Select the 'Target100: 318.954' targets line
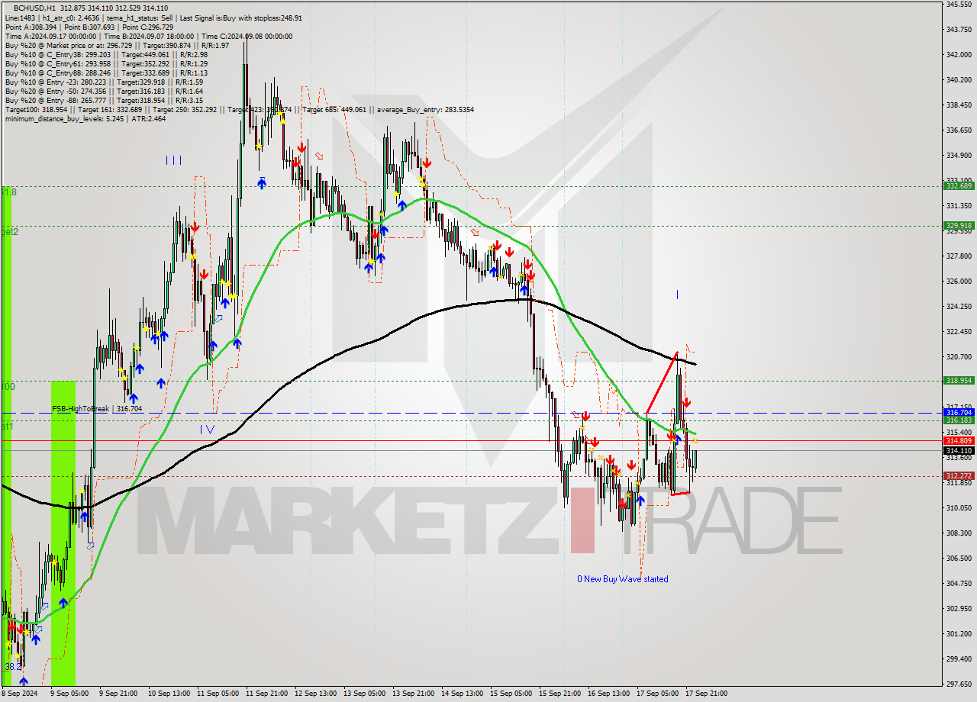Viewport: 977px width, 702px height. click(239, 109)
